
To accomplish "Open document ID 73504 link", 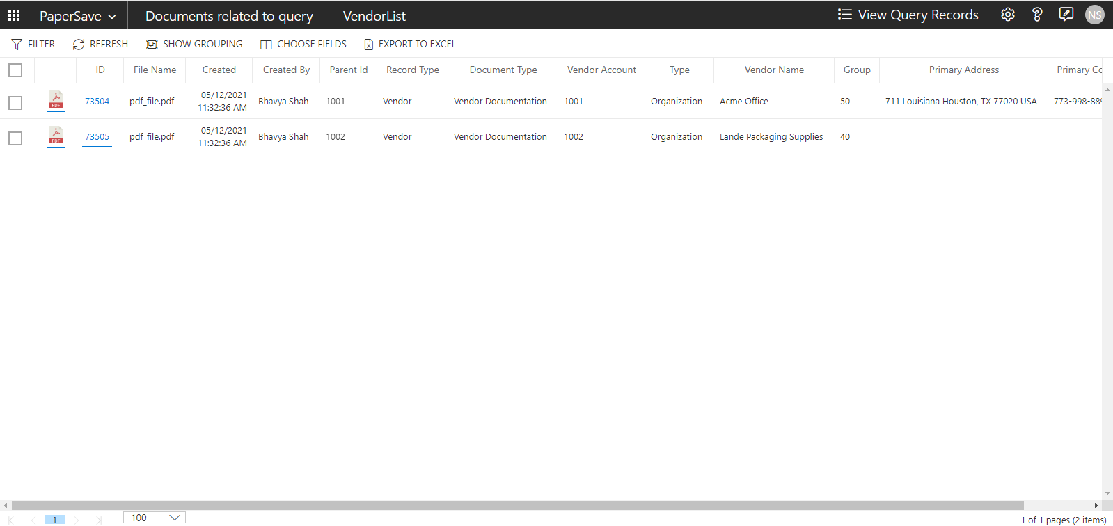I will click(x=97, y=102).
